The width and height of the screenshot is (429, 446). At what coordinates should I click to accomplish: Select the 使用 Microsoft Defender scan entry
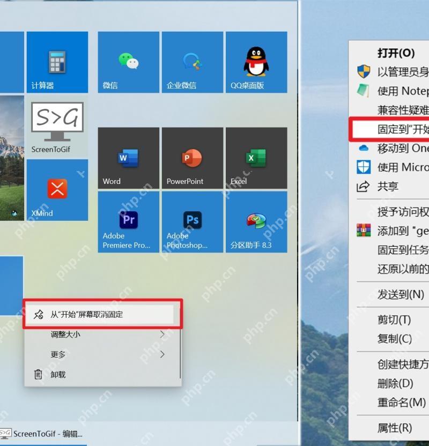click(x=389, y=167)
